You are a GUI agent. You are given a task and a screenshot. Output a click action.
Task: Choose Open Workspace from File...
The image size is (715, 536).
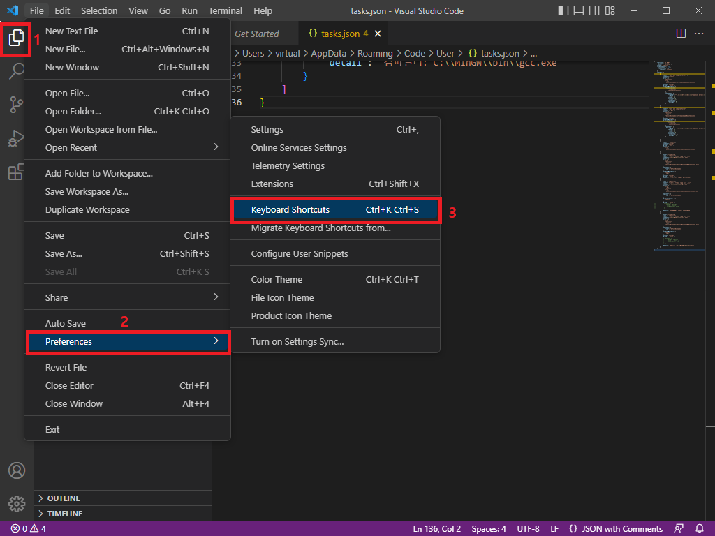tap(128, 129)
